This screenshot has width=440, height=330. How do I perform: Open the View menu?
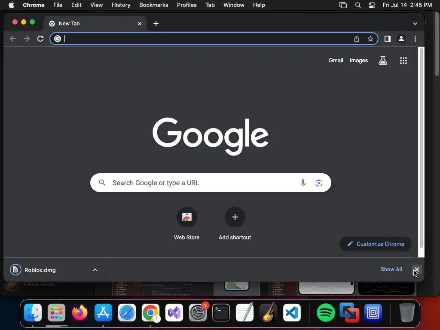tap(97, 5)
